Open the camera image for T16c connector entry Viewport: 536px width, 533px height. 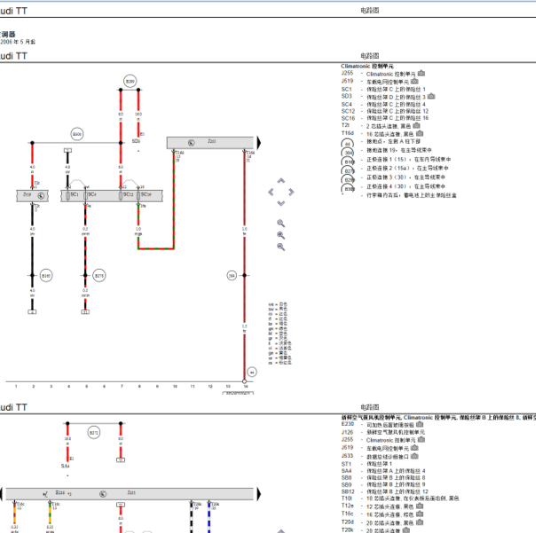pos(420,513)
